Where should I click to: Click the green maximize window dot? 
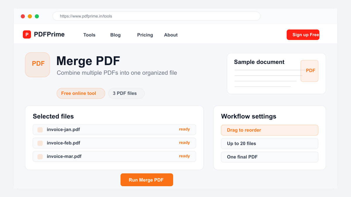[37, 16]
